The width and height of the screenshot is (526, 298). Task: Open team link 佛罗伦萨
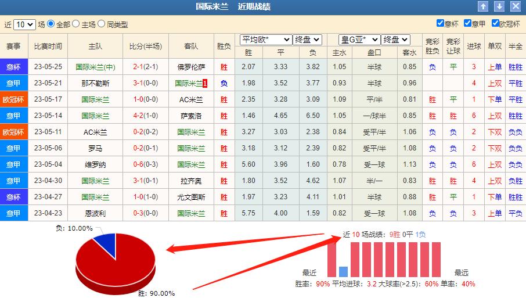pyautogui.click(x=191, y=67)
